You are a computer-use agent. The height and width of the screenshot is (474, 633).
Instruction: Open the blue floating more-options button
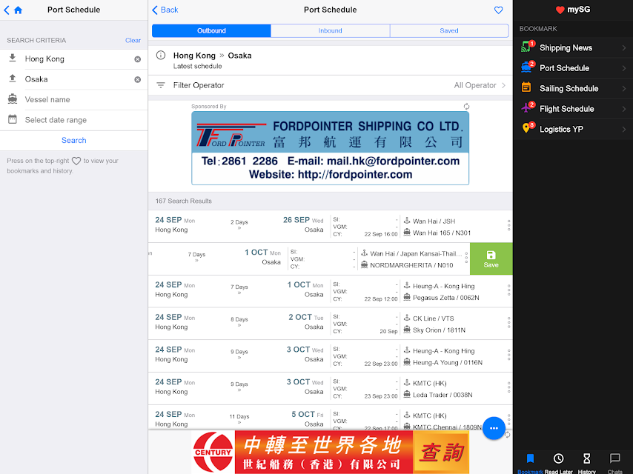[x=494, y=428]
